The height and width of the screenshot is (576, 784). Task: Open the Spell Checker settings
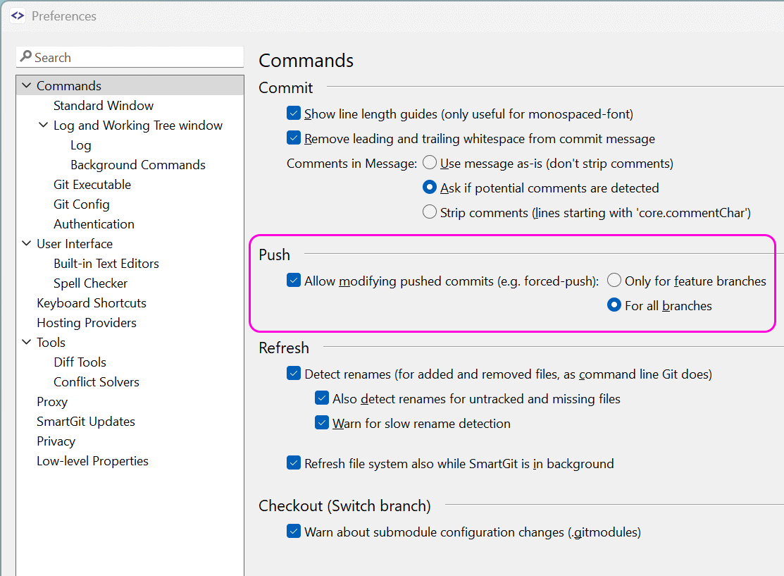[90, 283]
